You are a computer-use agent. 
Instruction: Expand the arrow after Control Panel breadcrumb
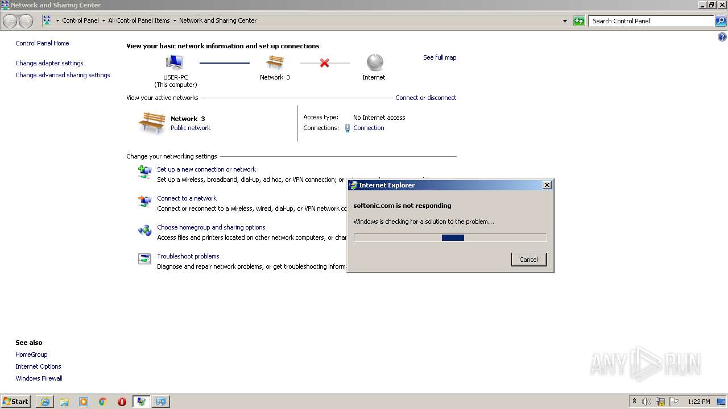pyautogui.click(x=104, y=21)
